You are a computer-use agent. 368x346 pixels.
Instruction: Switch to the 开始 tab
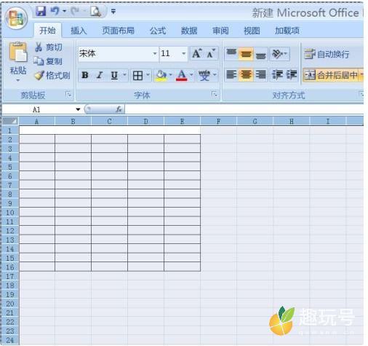point(47,31)
